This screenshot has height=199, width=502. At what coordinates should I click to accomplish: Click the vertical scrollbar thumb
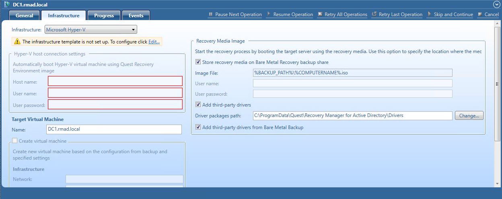(498, 83)
